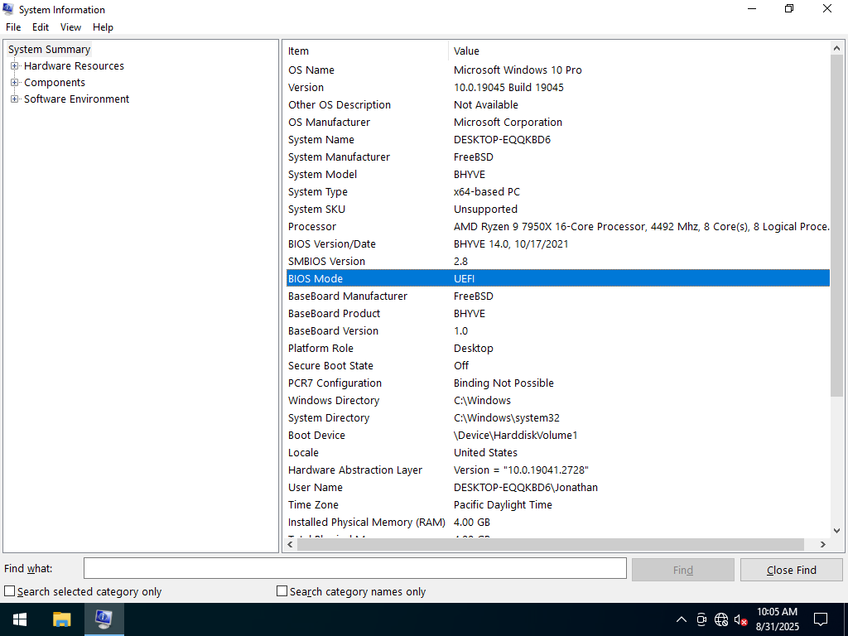The image size is (848, 636).
Task: Click the Meet Now tray icon
Action: pos(701,619)
